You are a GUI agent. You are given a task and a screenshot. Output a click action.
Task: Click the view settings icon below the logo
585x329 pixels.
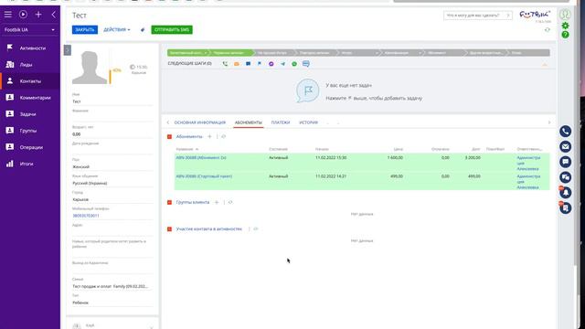click(x=548, y=30)
